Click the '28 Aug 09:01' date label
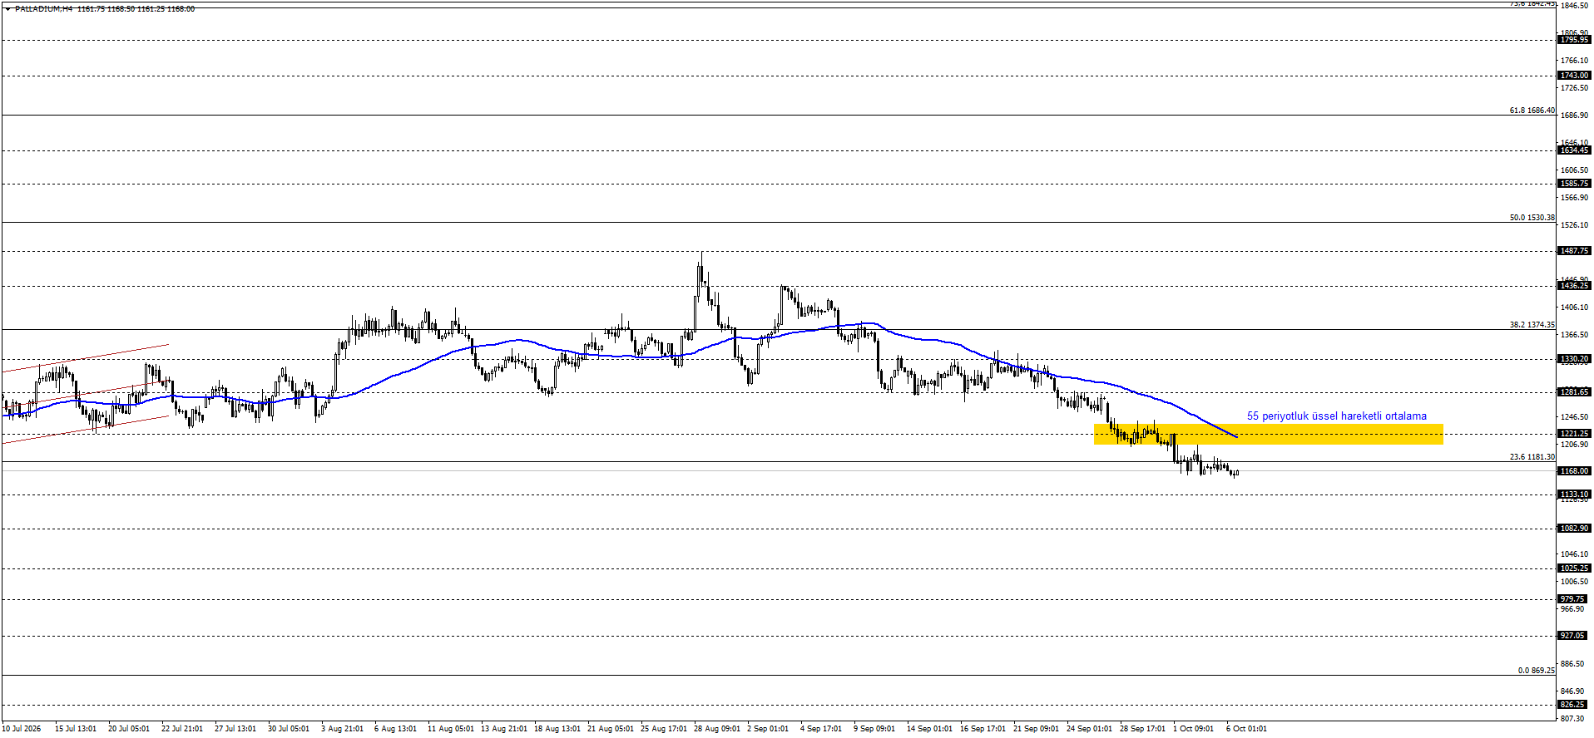This screenshot has height=738, width=1594. 717,729
